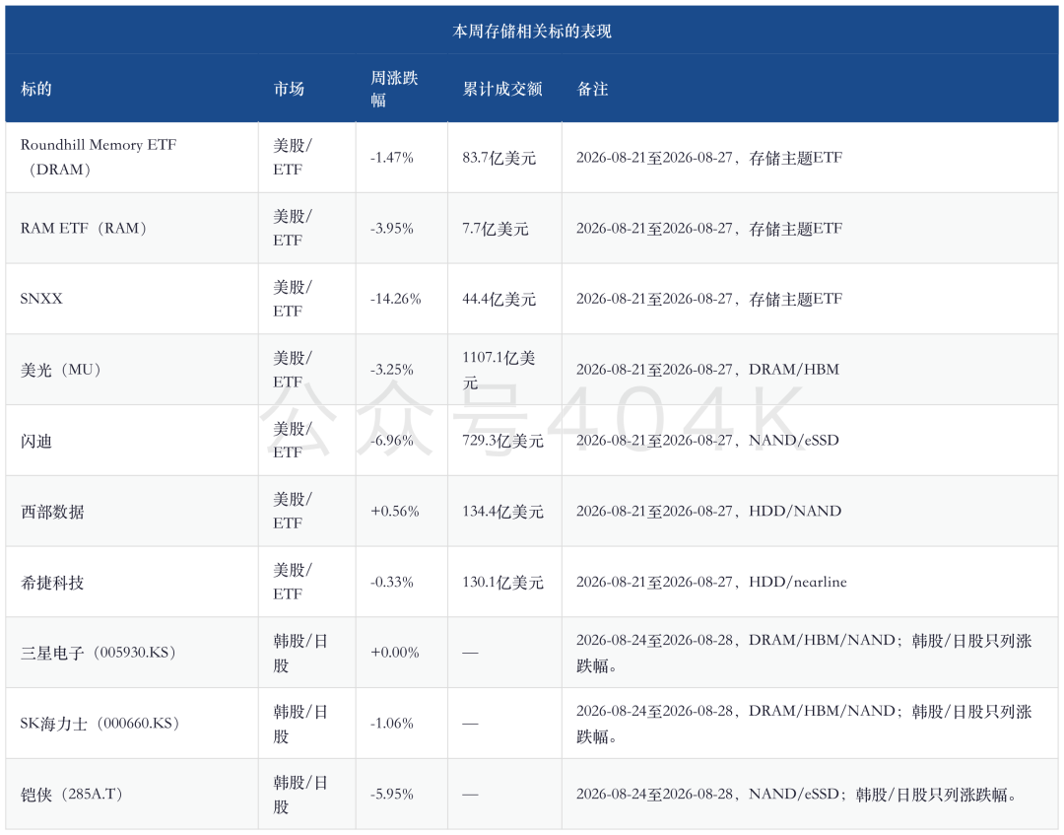
Task: Click the 130.1亿美元 turnover value
Action: click(x=502, y=583)
